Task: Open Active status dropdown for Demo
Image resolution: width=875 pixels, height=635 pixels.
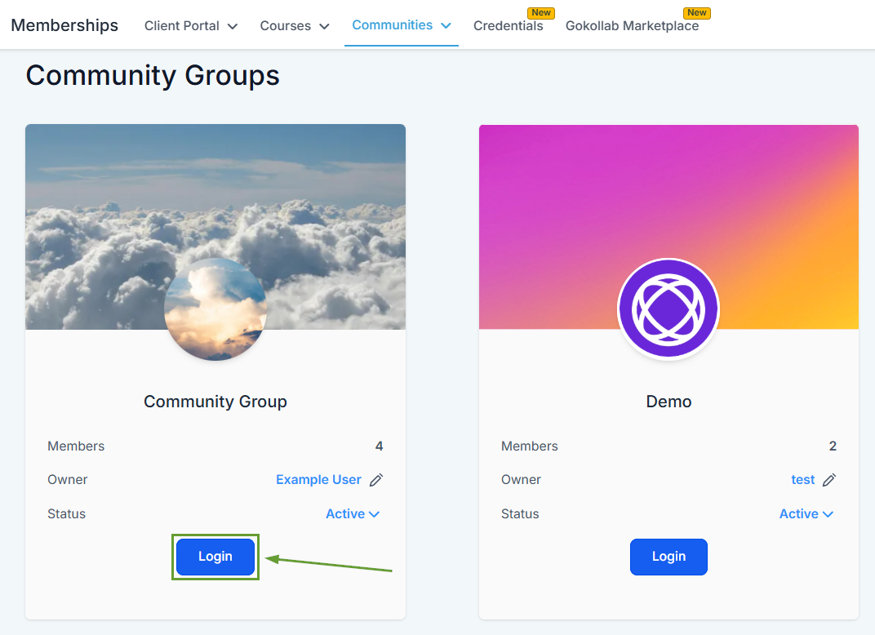Action: 806,514
